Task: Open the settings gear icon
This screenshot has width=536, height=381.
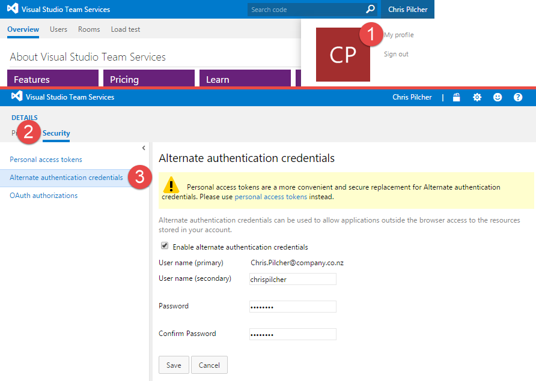Action: (x=477, y=97)
